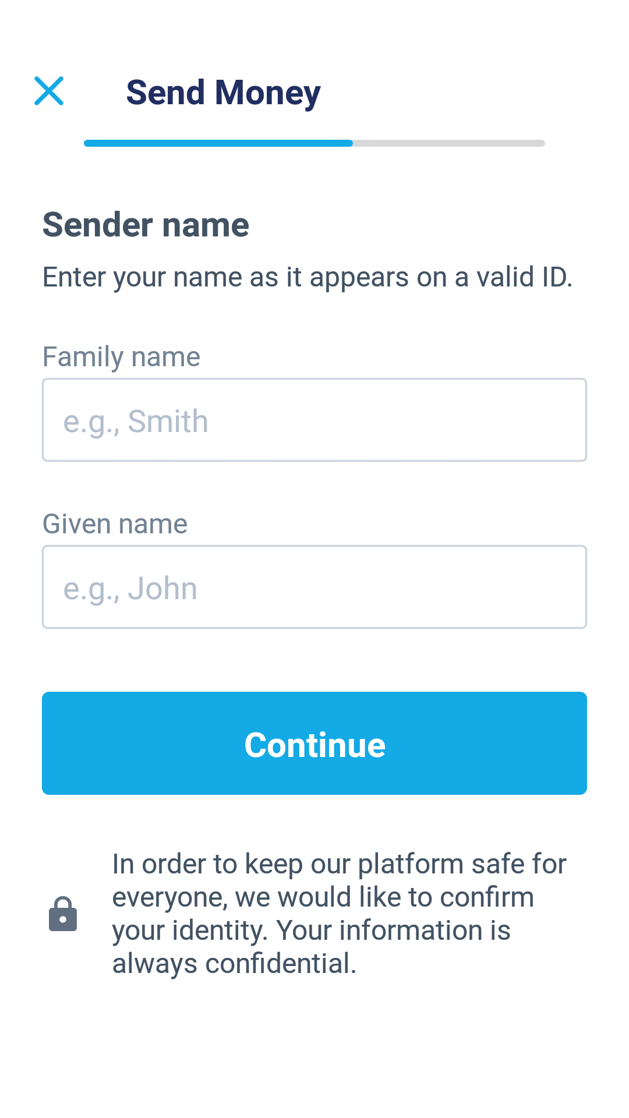Click the word 'Send' in the title
The width and height of the screenshot is (629, 1118).
click(x=165, y=92)
